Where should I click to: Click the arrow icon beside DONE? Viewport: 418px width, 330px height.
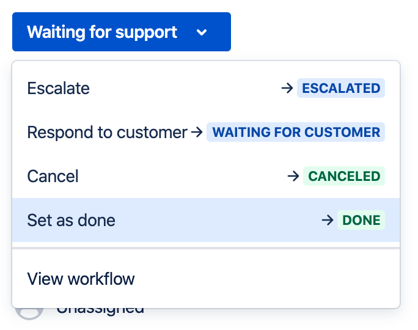(328, 220)
